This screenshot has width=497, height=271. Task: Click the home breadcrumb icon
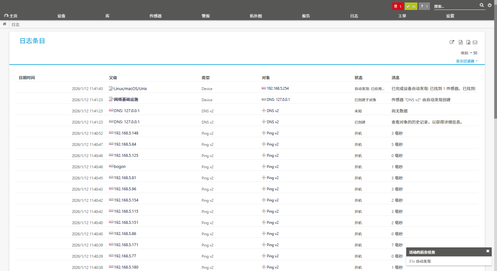[4, 24]
